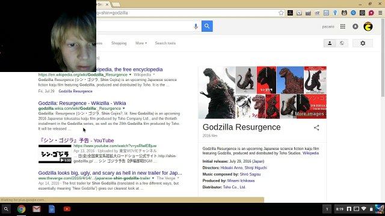Open search settings gear
This screenshot has height=216, width=385.
[x=363, y=43]
